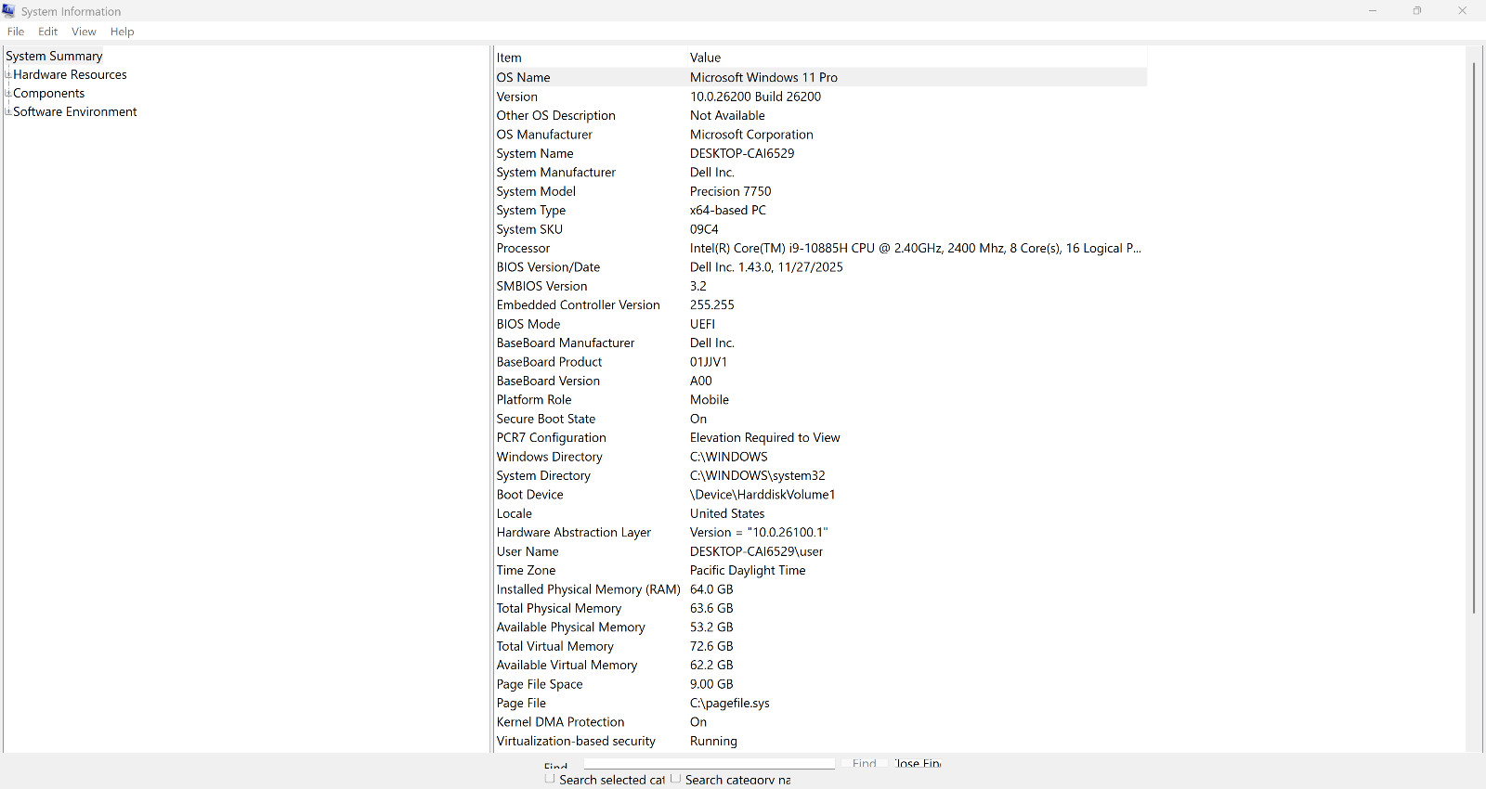
Task: Select the SMBIOS Version row
Action: [x=821, y=286]
